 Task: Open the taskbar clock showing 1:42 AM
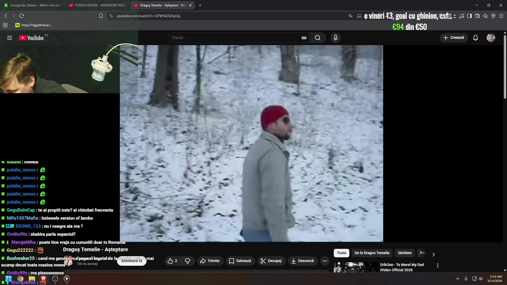(496, 279)
